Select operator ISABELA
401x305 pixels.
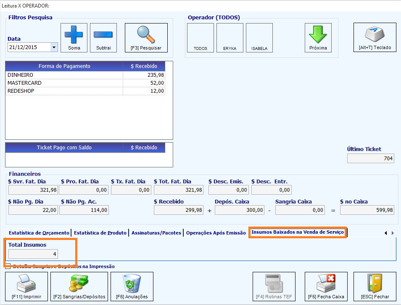tap(259, 38)
